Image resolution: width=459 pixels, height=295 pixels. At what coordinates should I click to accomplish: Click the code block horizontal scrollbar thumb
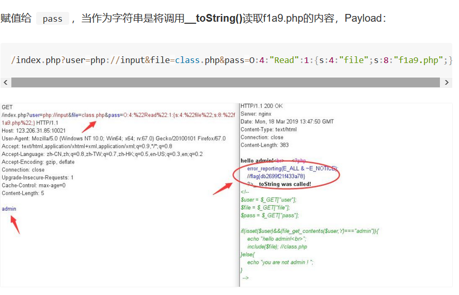coord(226,83)
